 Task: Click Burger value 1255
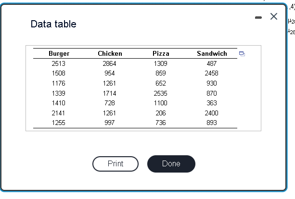tap(59, 123)
